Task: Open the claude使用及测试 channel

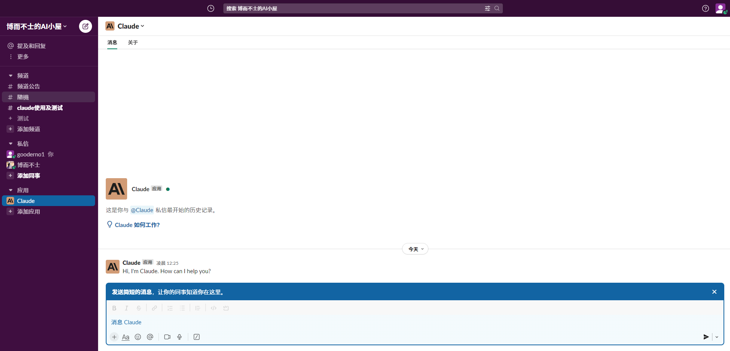Action: pyautogui.click(x=40, y=108)
